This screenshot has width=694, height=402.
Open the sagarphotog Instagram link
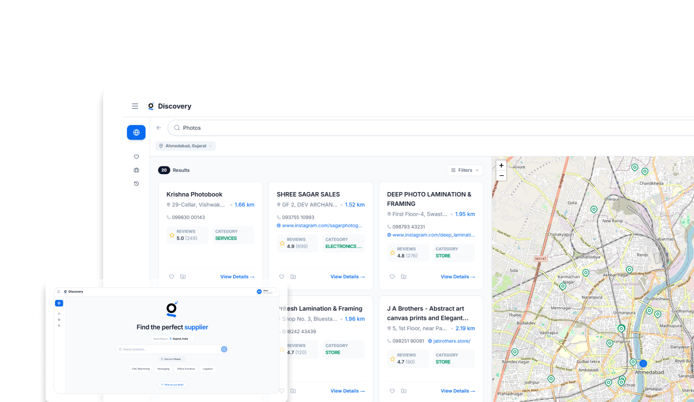[x=322, y=225]
